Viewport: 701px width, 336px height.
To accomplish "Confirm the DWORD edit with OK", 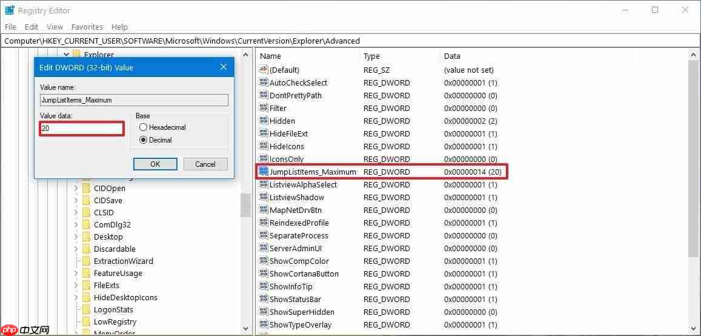I will click(x=155, y=164).
